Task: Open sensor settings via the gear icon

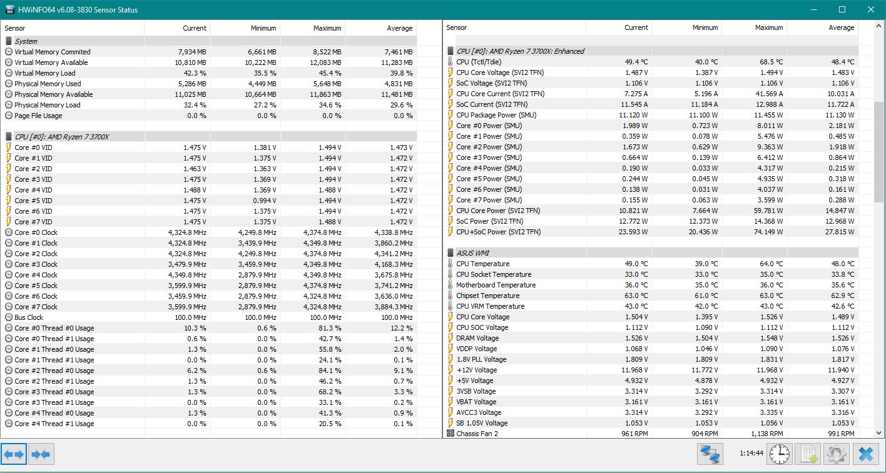Action: click(837, 454)
